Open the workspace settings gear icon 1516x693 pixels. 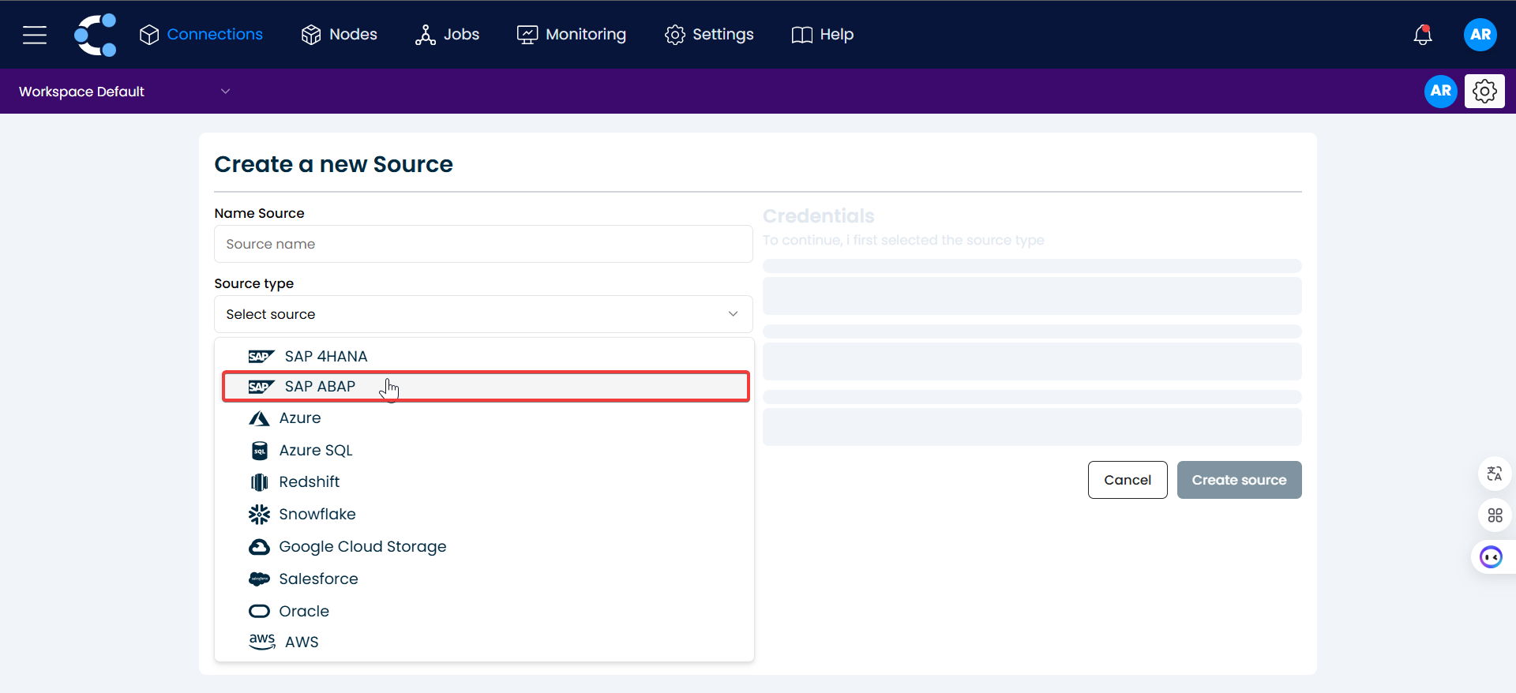point(1484,92)
